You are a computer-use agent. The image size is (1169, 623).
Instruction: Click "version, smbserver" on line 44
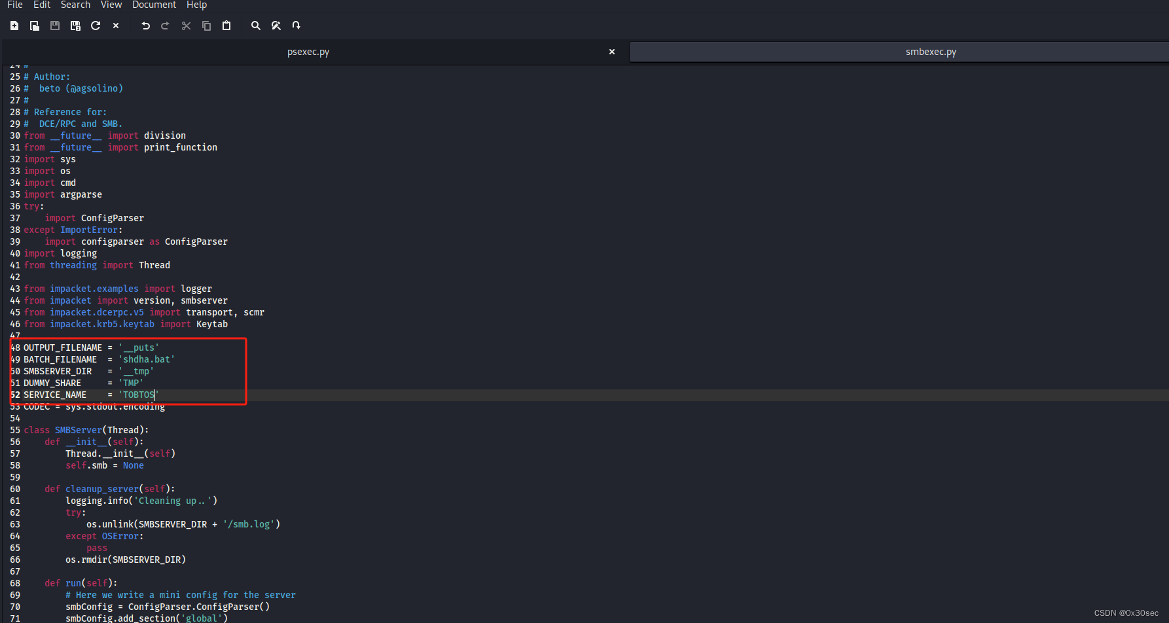point(181,300)
